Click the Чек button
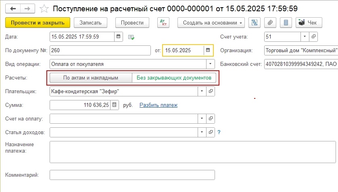 (309, 22)
